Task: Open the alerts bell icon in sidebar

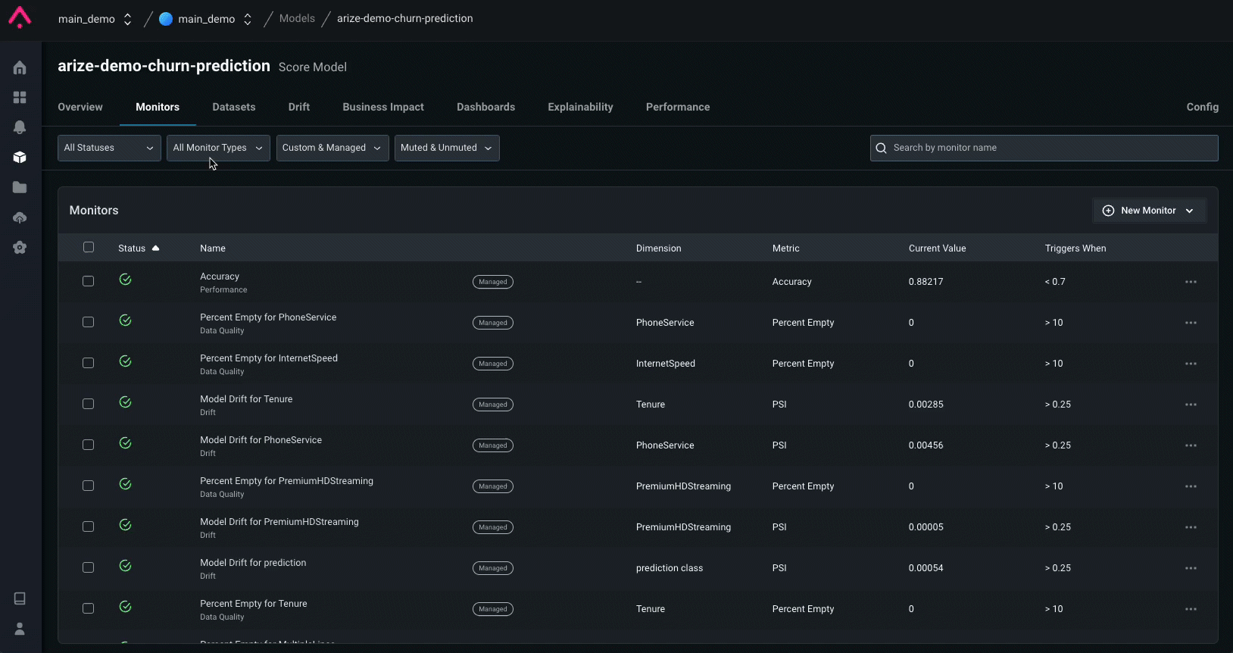Action: coord(20,127)
